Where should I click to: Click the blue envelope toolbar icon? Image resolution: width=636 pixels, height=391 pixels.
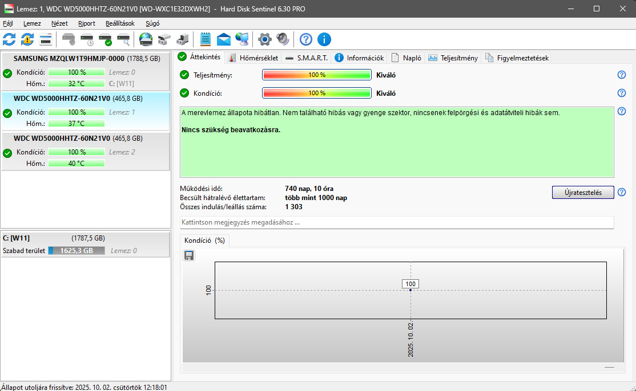tap(223, 40)
